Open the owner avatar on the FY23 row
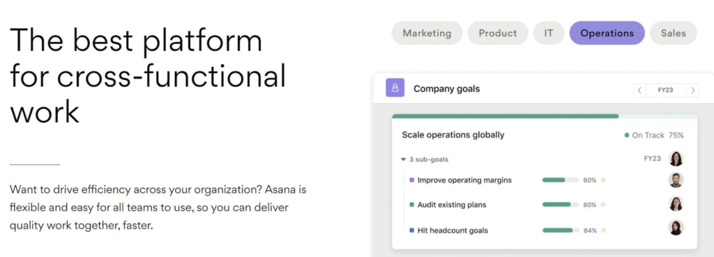The height and width of the screenshot is (257, 714). click(x=676, y=159)
